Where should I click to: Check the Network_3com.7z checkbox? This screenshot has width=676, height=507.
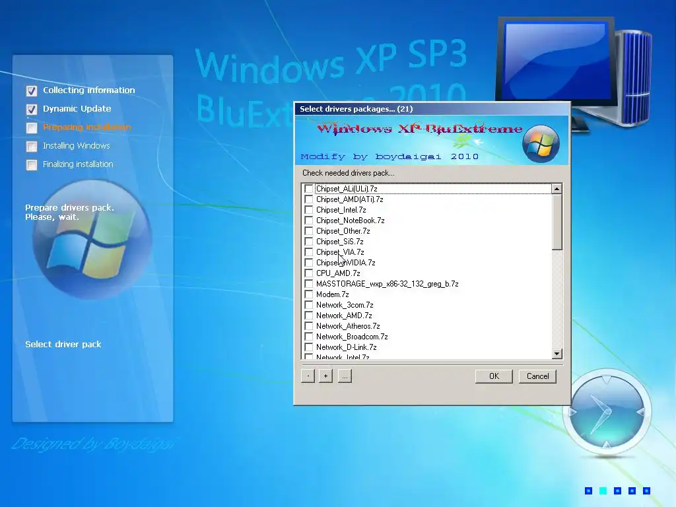click(309, 305)
